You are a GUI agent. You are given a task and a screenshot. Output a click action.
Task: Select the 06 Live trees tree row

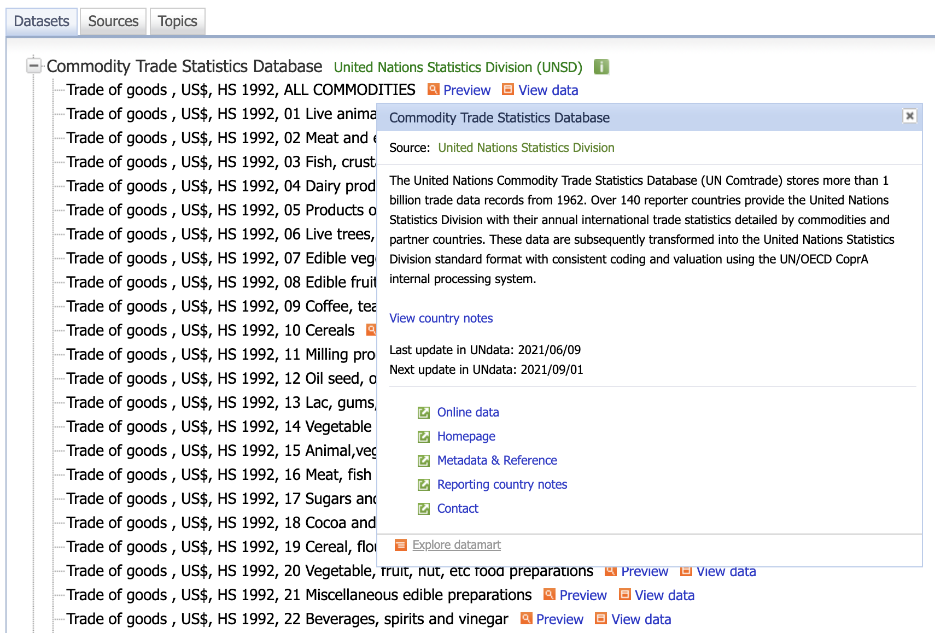(x=221, y=234)
